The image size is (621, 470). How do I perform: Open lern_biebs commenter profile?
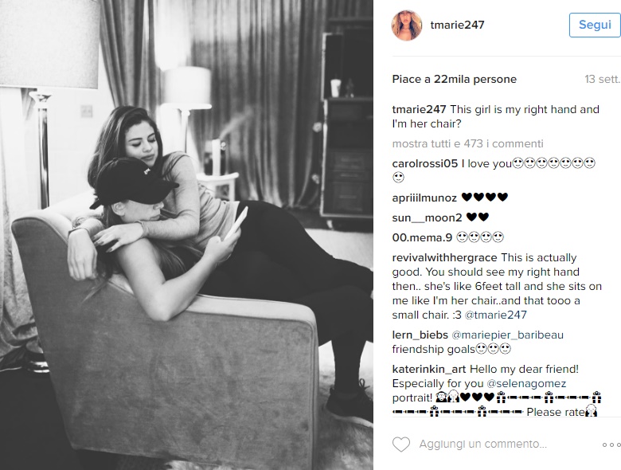point(420,335)
